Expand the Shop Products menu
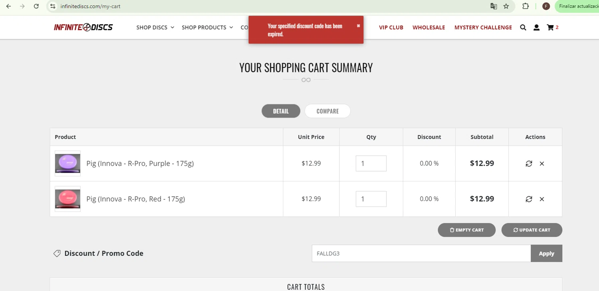Screen dimensions: 599x291 pos(207,28)
